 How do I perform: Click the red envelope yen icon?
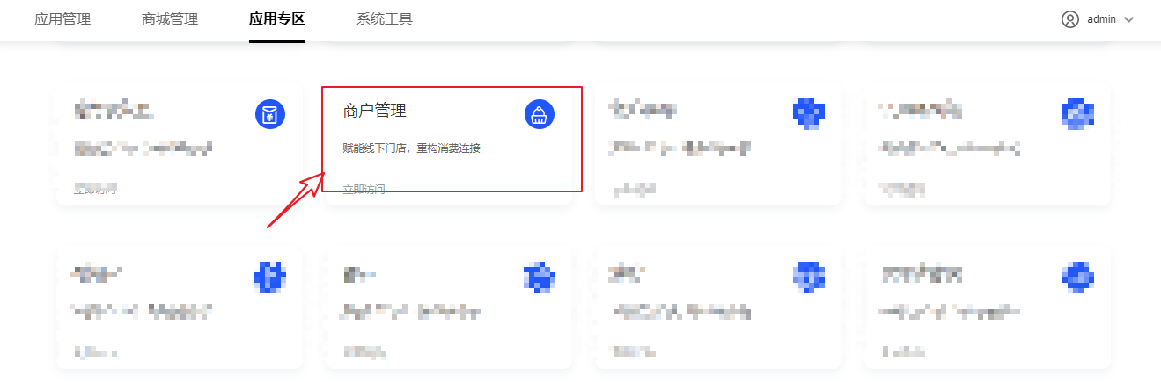(x=270, y=113)
